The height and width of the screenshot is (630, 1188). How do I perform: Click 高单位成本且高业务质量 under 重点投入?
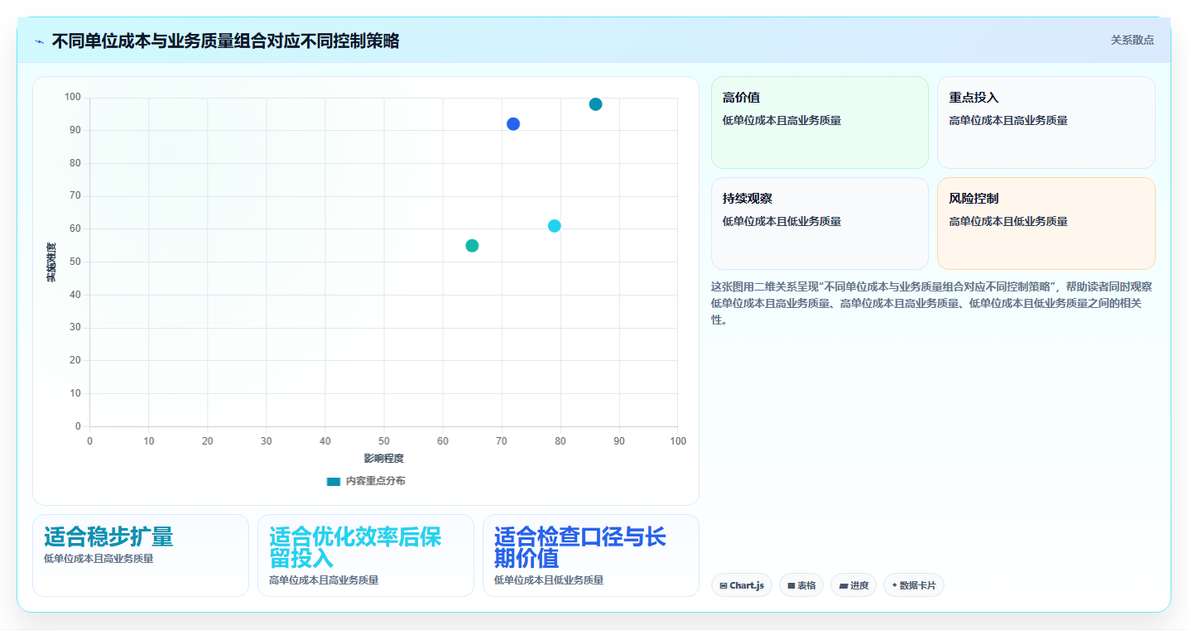(1008, 121)
